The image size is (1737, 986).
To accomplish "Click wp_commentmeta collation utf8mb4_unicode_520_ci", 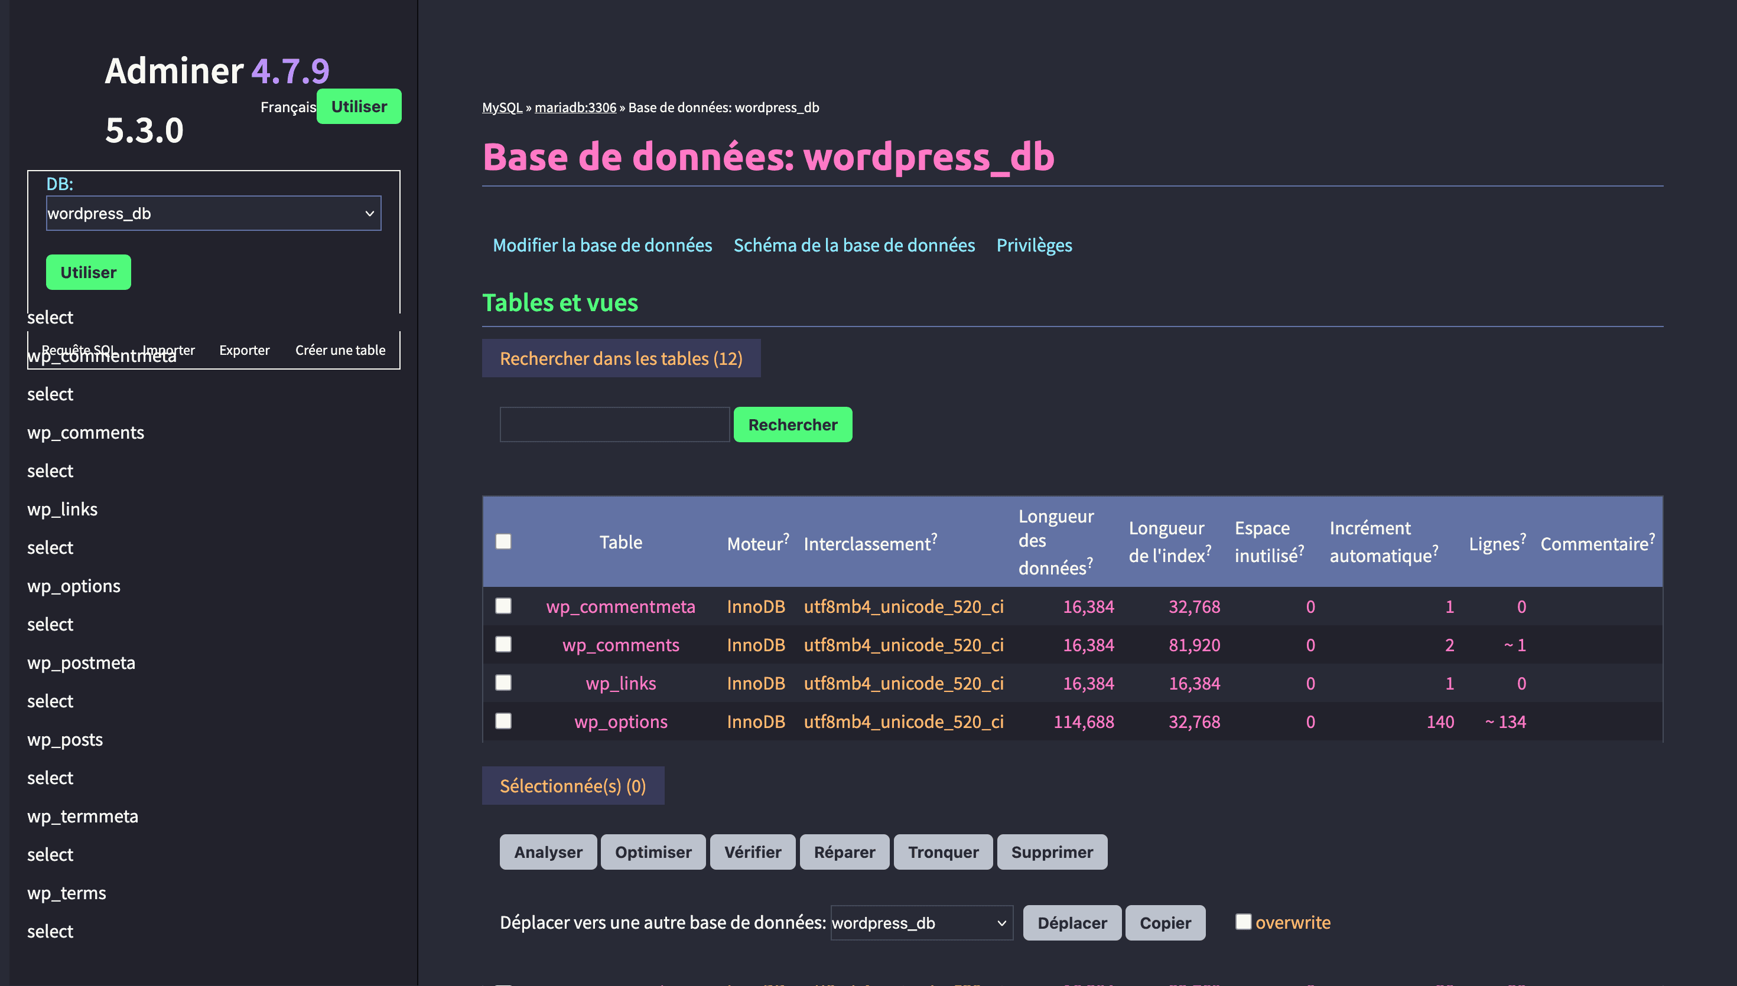I will 903,606.
